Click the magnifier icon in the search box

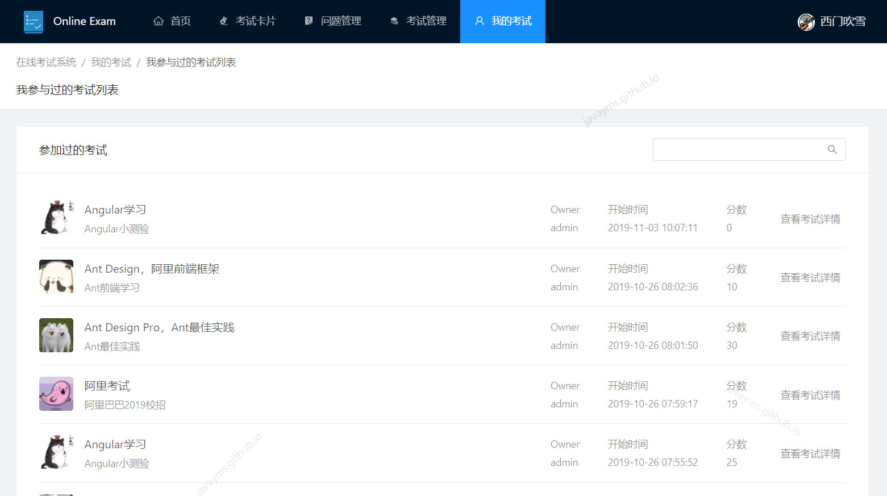pos(832,149)
